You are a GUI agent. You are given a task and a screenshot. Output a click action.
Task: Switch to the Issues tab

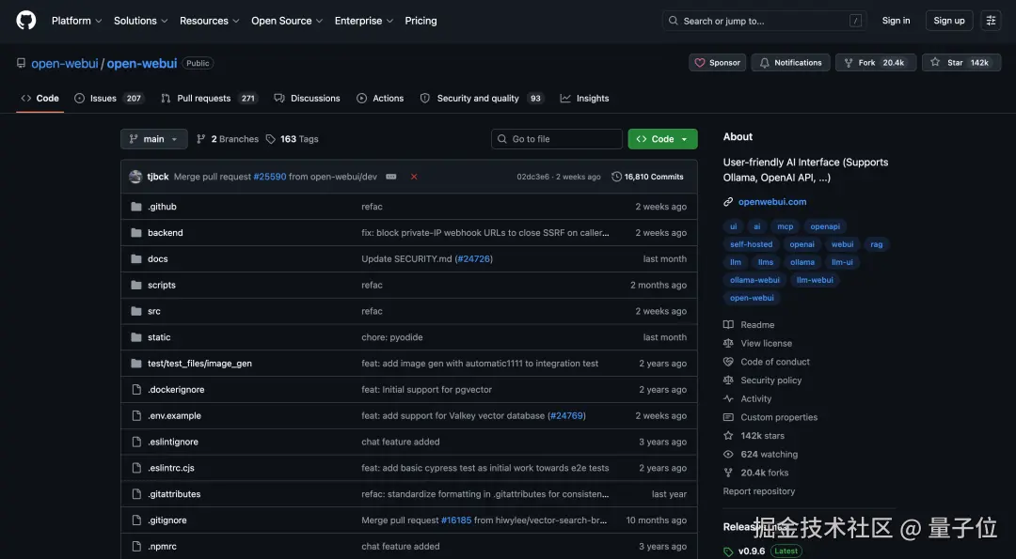point(108,99)
